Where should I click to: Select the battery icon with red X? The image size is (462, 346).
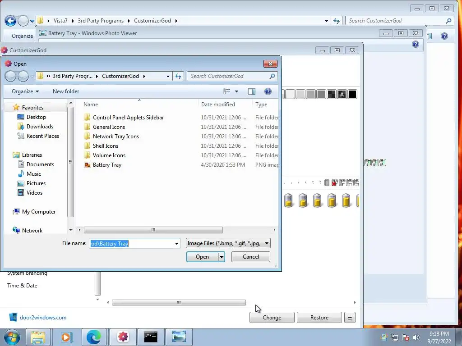[334, 182]
